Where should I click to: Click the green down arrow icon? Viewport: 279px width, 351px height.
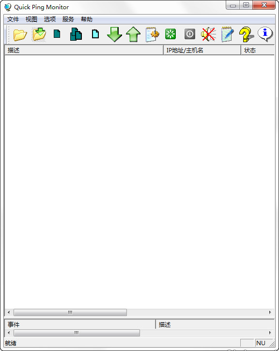[114, 34]
